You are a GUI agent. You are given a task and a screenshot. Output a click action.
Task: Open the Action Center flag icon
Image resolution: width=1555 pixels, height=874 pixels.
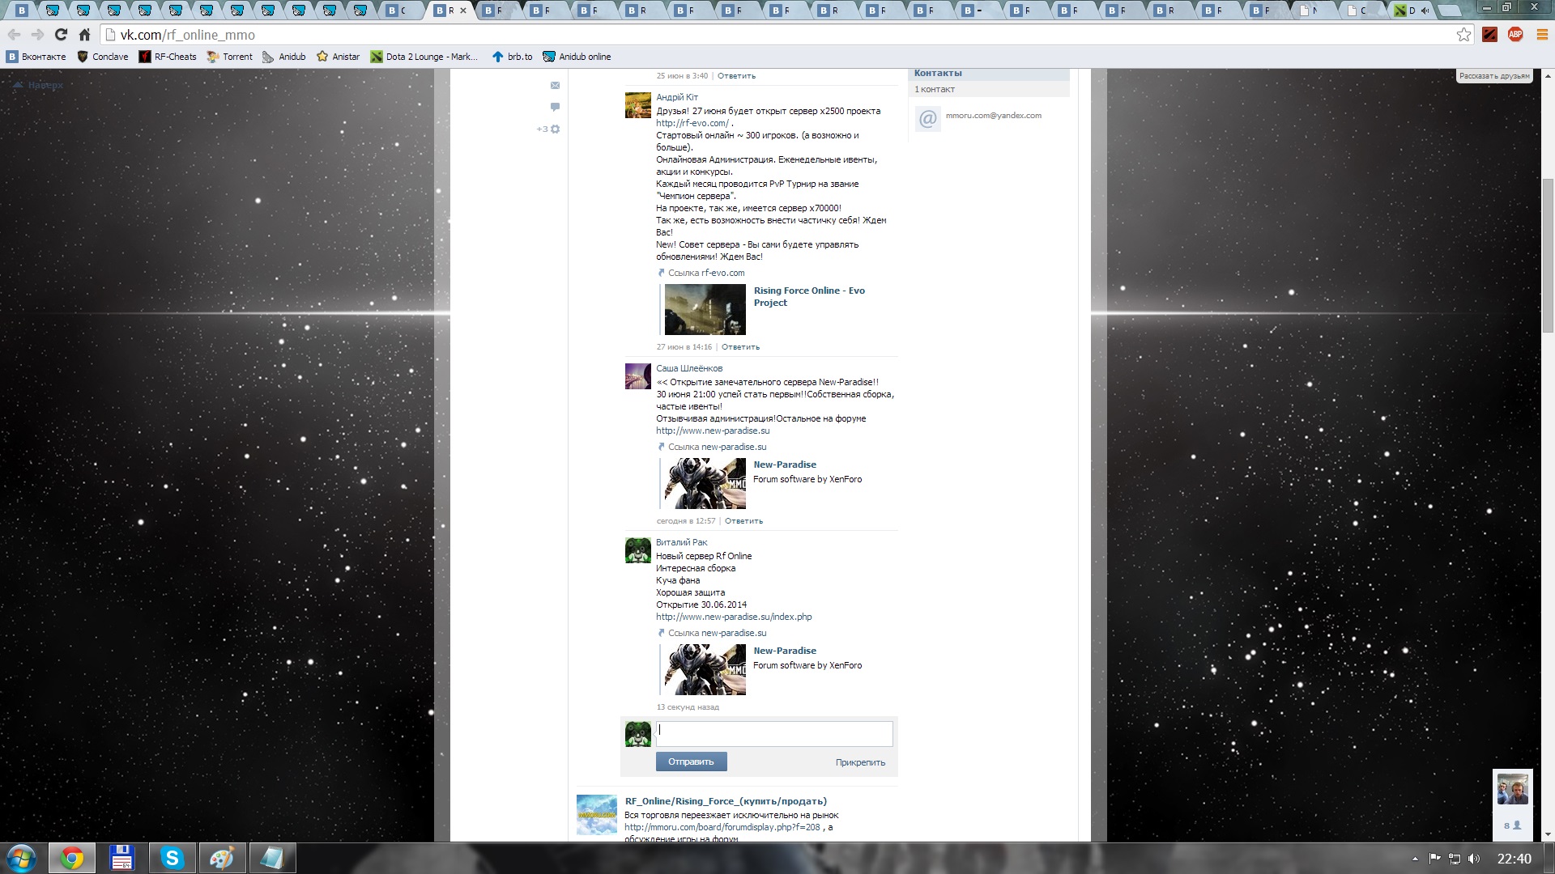click(1434, 859)
